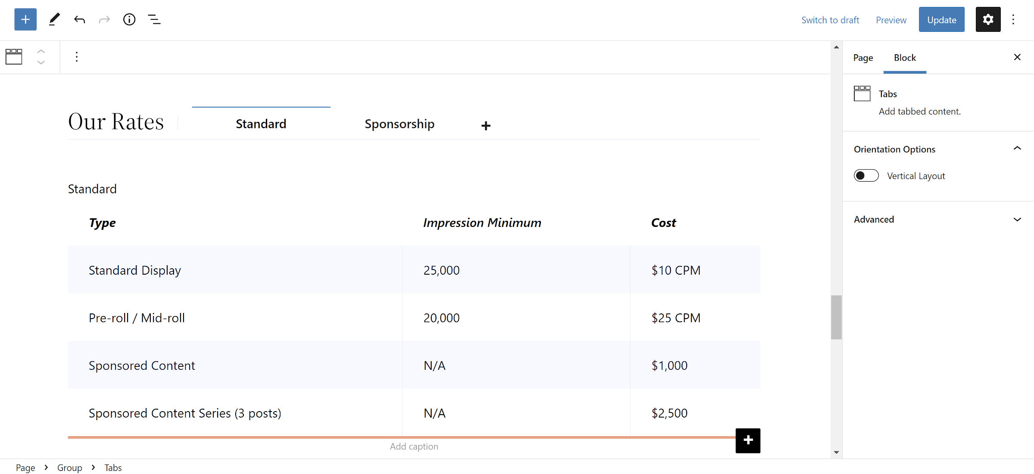Collapse the Orientation Options section
The image size is (1034, 474).
click(1018, 149)
